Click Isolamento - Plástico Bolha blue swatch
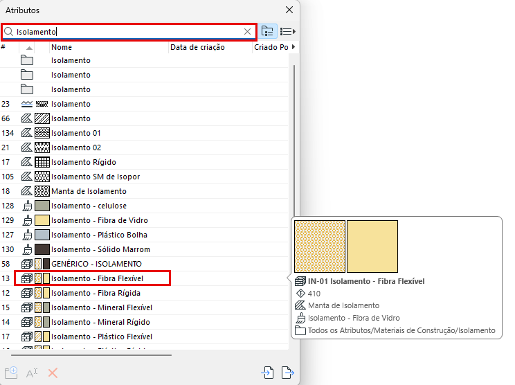Screen dimensions: 515x385 42,235
